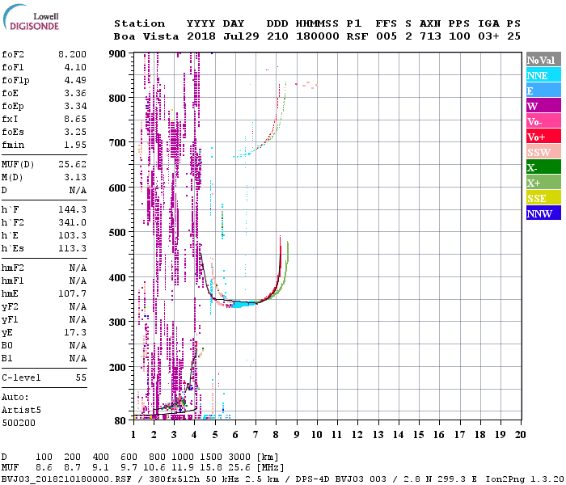The image size is (566, 485).
Task: Click the foEp value 3.34
Action: pos(75,106)
